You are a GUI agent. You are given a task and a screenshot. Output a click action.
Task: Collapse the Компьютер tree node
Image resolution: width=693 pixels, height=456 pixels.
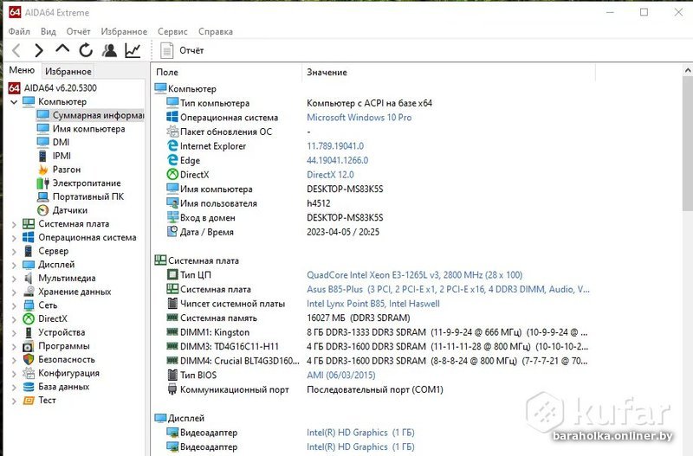[14, 102]
